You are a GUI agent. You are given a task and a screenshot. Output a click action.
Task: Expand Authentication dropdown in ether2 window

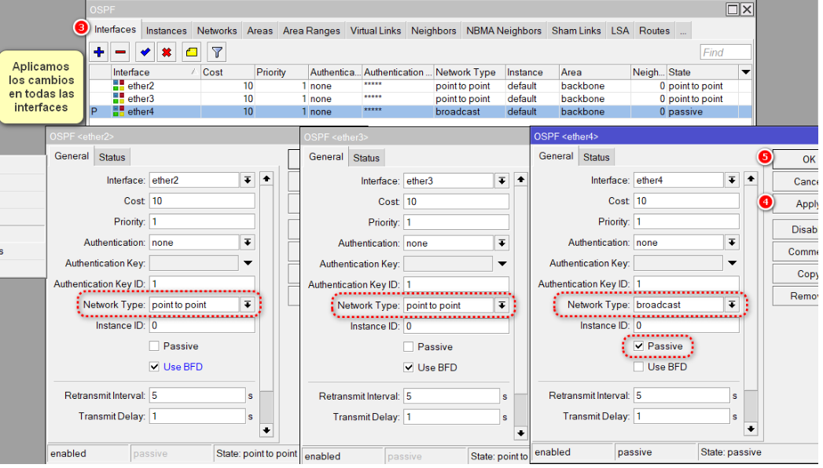pyautogui.click(x=248, y=243)
